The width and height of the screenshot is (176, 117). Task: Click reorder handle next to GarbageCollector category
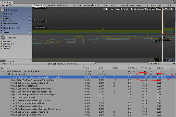[x=30, y=23]
